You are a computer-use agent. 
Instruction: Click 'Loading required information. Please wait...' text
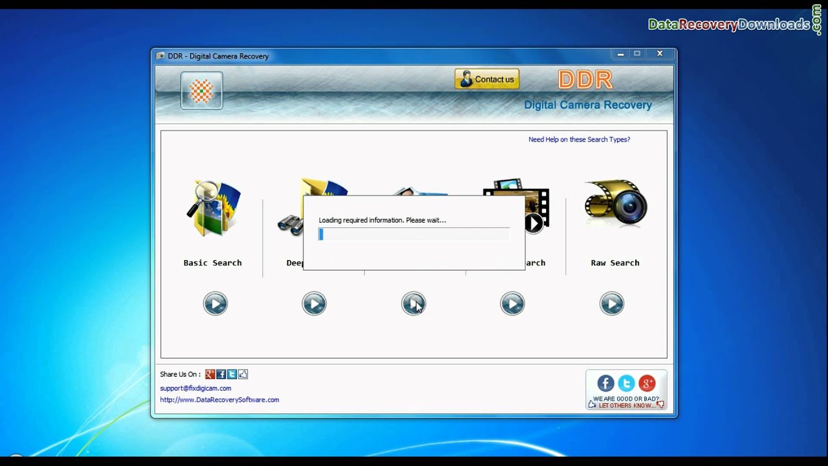point(382,220)
